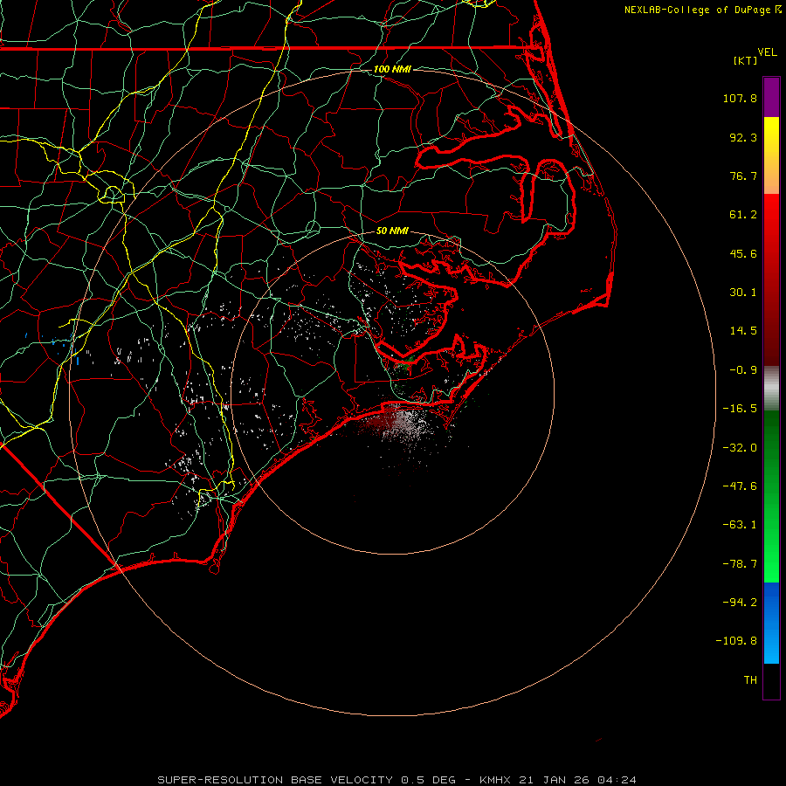Click the VEL legend title

click(768, 52)
